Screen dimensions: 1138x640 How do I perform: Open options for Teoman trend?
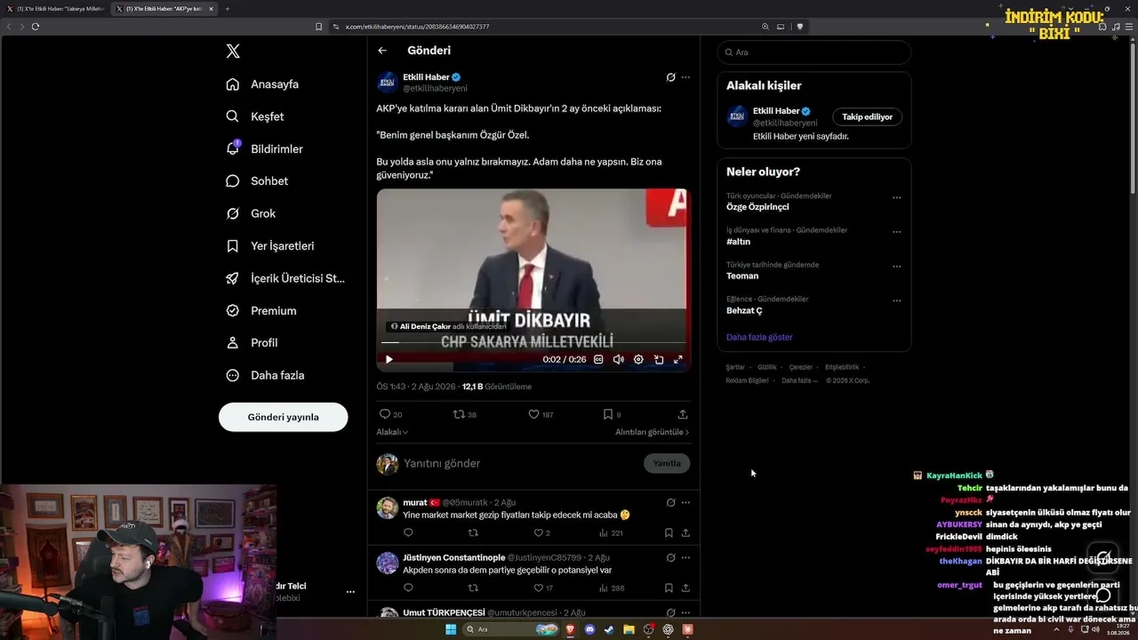[x=896, y=267]
